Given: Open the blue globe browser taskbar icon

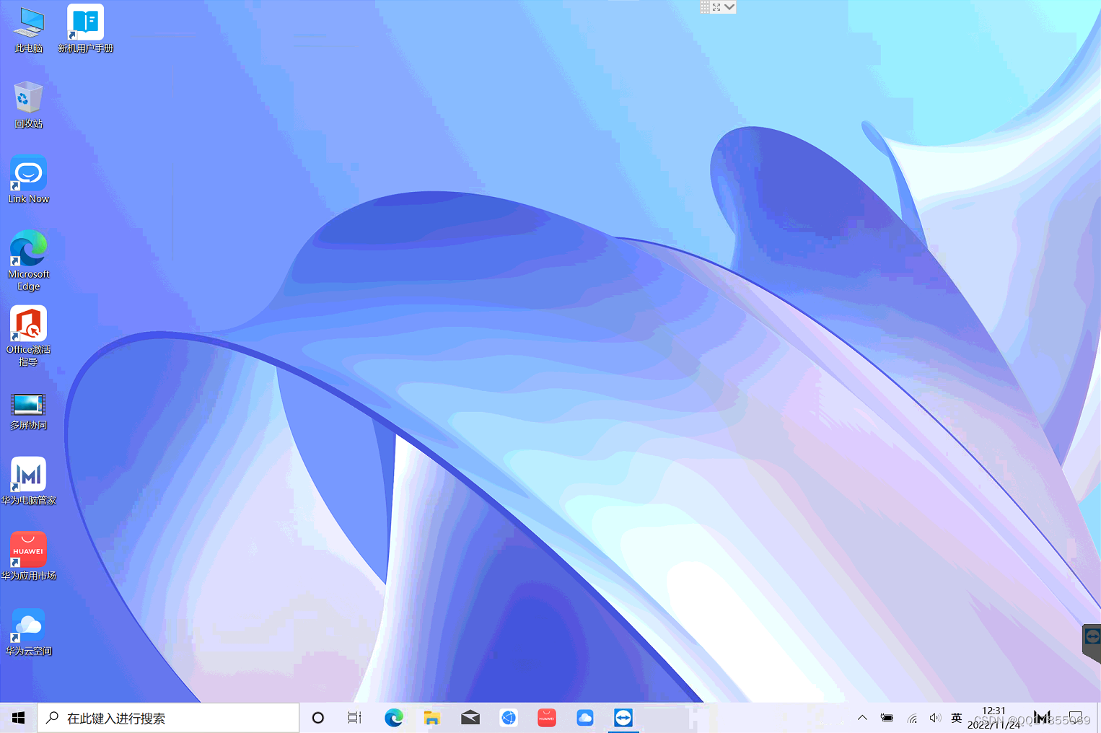Looking at the screenshot, I should [509, 718].
